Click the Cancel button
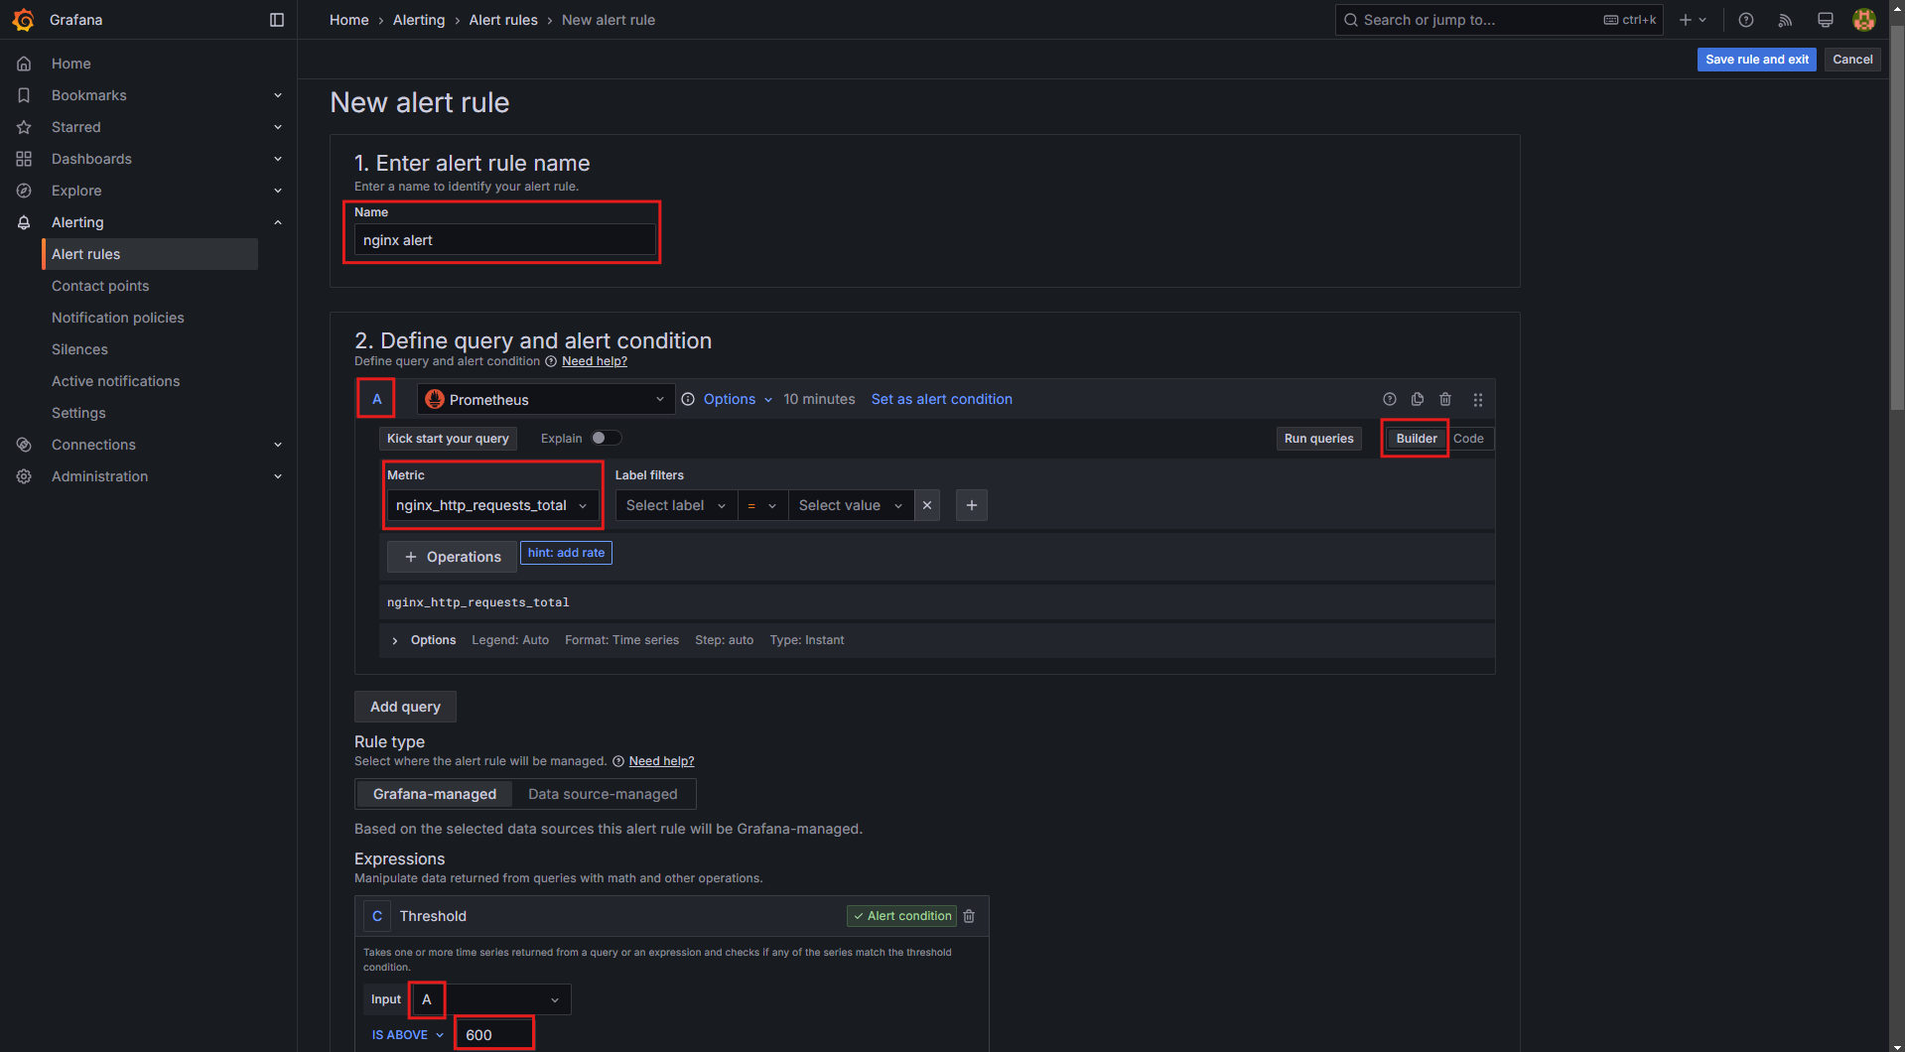 click(1852, 60)
